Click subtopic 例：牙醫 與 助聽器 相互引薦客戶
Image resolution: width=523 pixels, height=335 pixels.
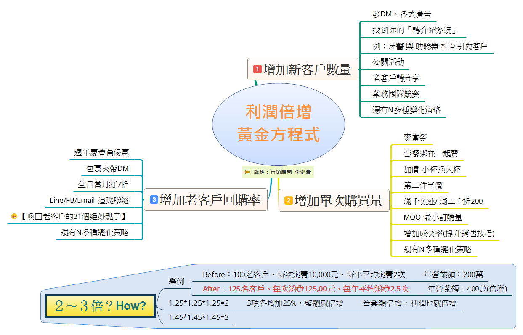pyautogui.click(x=430, y=46)
